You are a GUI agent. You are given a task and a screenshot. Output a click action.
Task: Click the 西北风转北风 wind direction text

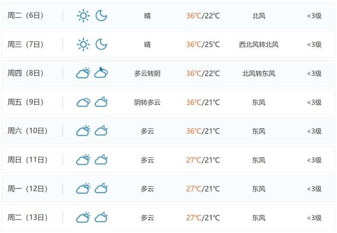pos(259,45)
